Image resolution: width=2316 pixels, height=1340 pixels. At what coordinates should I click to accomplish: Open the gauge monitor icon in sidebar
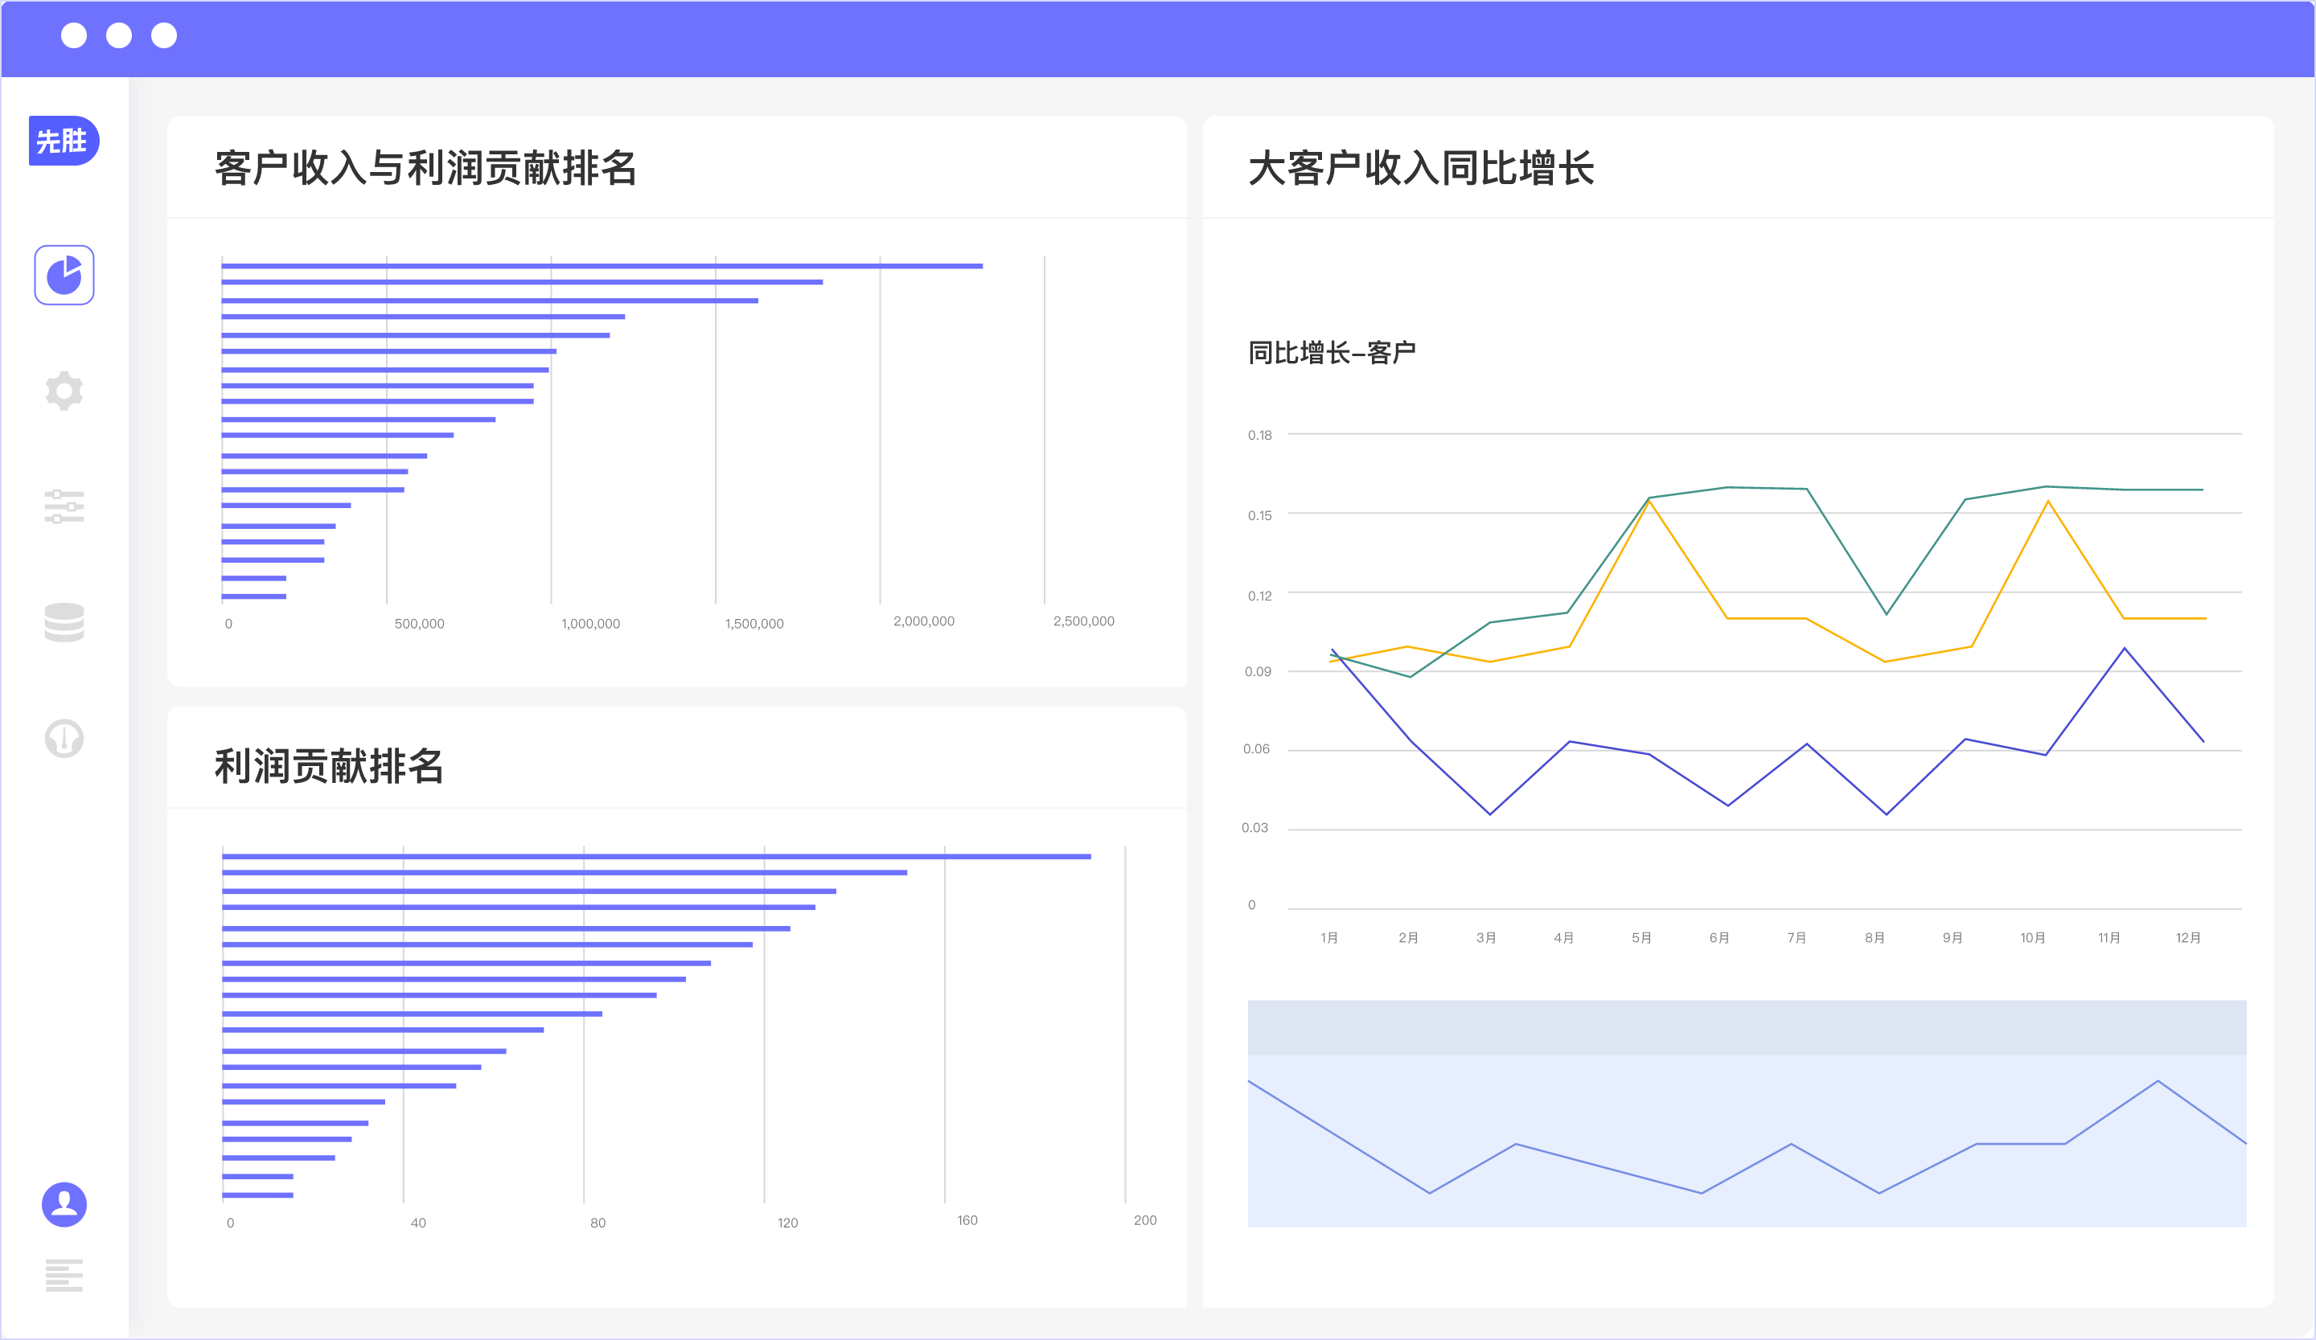[x=64, y=739]
